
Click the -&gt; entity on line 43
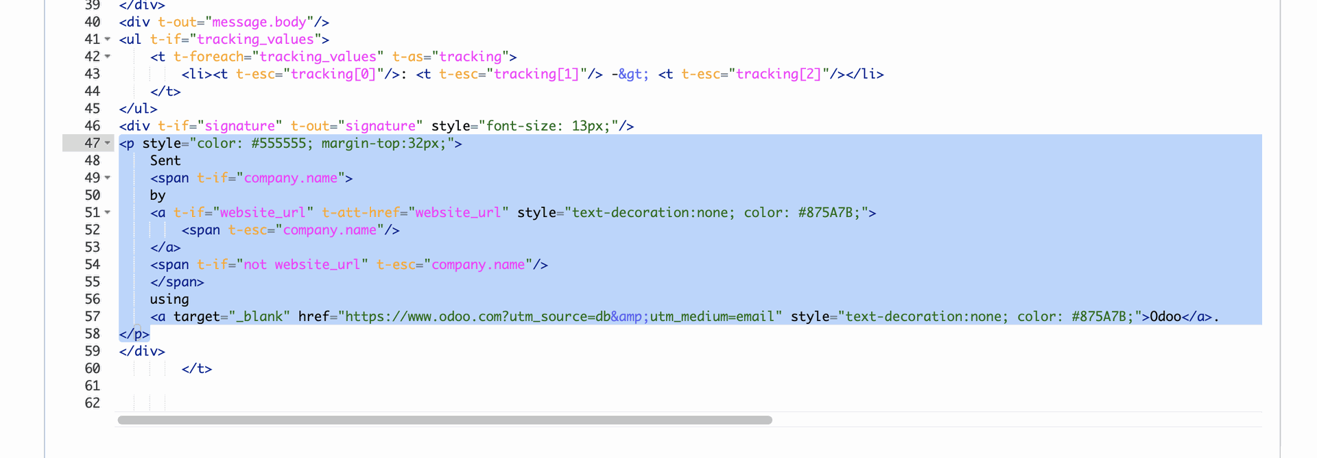[x=630, y=74]
